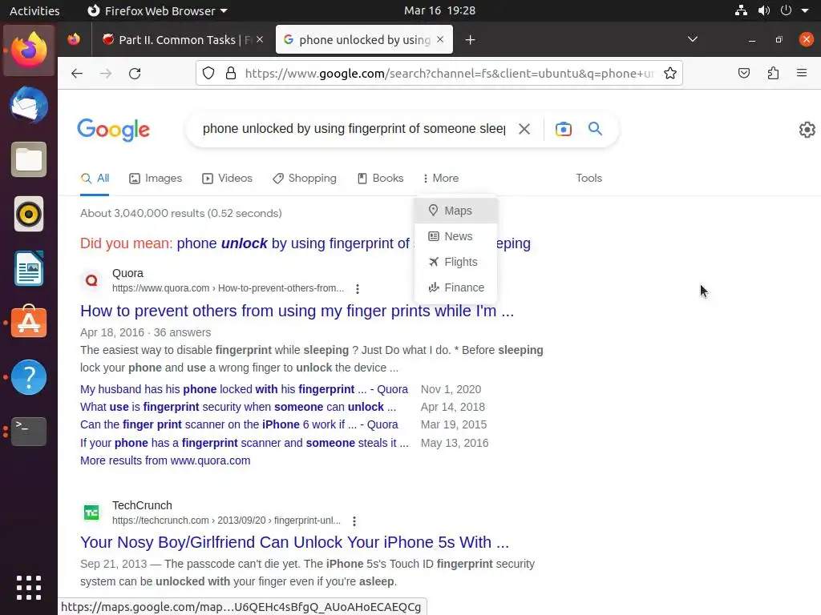The width and height of the screenshot is (821, 615).
Task: Clear the Google search box
Action: click(x=524, y=129)
